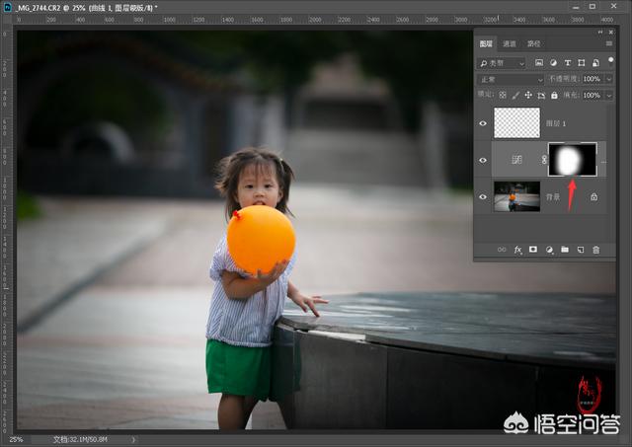Image resolution: width=632 pixels, height=447 pixels.
Task: Lock artboard nesting icon
Action: coord(541,96)
